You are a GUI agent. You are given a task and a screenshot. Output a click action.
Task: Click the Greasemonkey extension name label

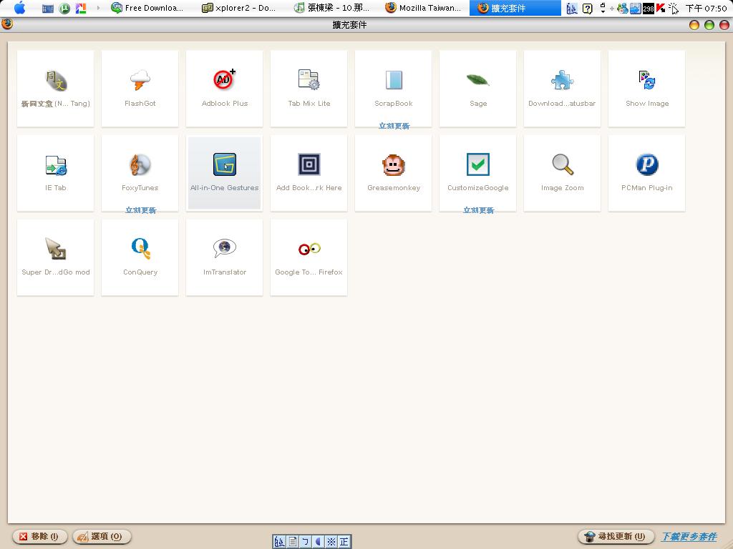[x=394, y=188]
